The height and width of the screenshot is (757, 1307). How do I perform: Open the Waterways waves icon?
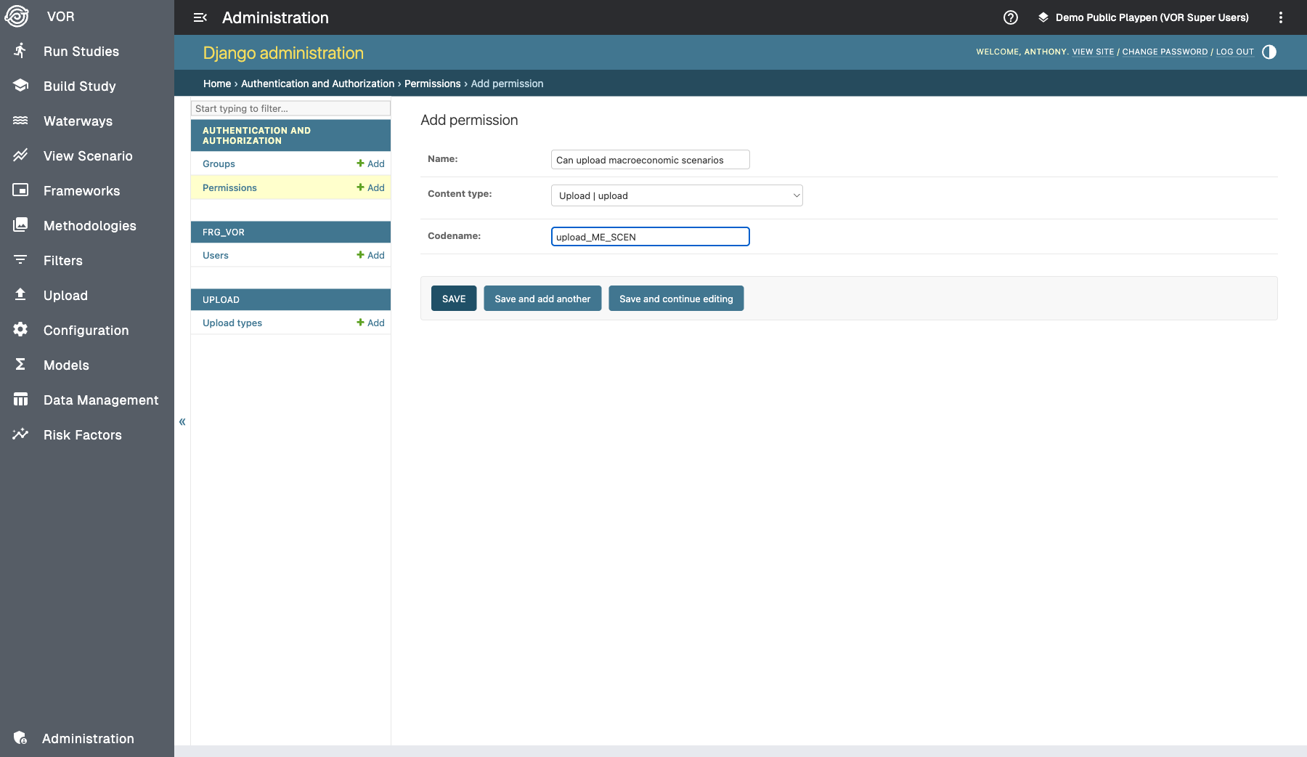coord(20,121)
